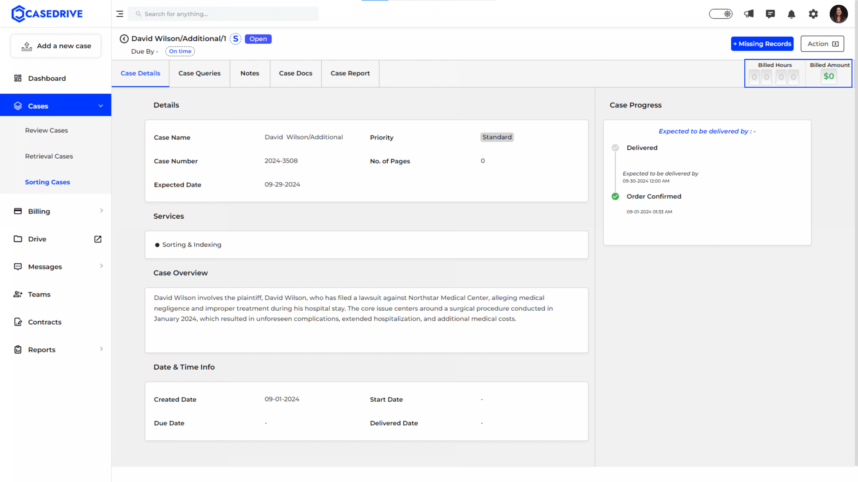
Task: Open Contracts label in sidebar
Action: point(45,322)
